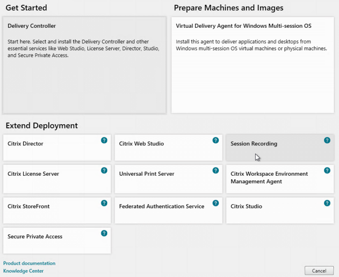Choose Virtual Delivery Agent for Multi-session OS
The height and width of the screenshot is (277, 339).
[x=252, y=65]
